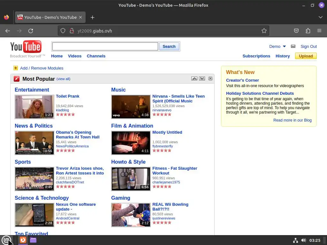Click the Most Popular red icon
This screenshot has height=245, width=327.
17,79
